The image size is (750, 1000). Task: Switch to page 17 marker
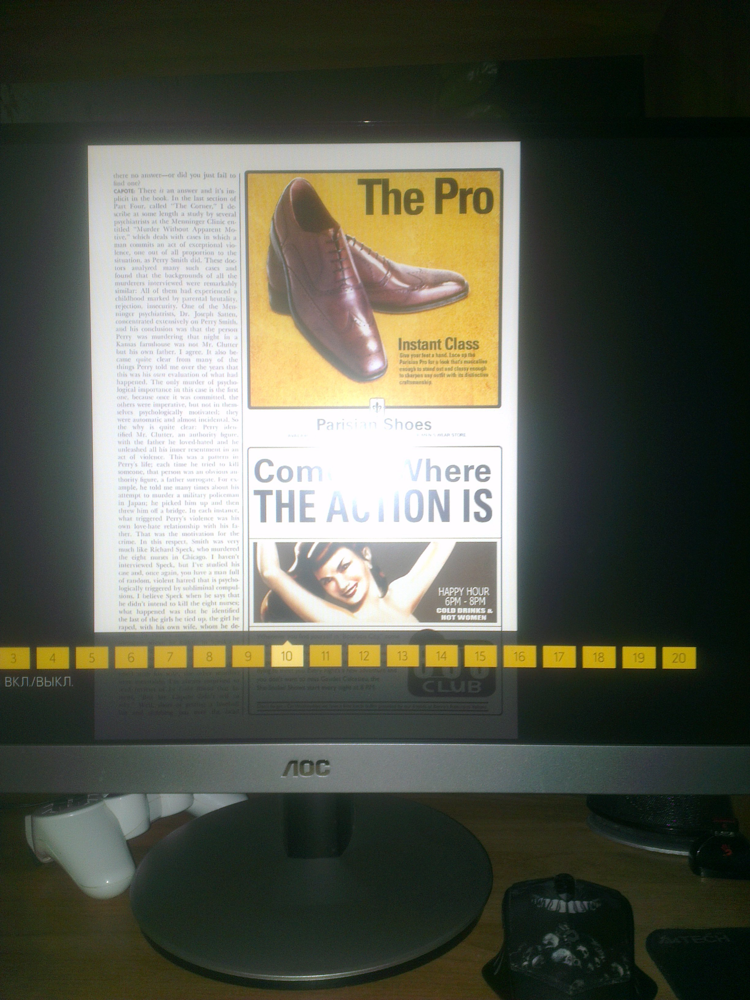pos(559,657)
